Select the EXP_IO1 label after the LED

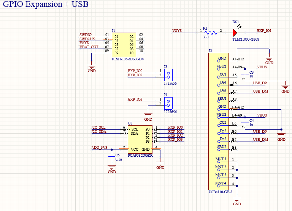pos(264,31)
